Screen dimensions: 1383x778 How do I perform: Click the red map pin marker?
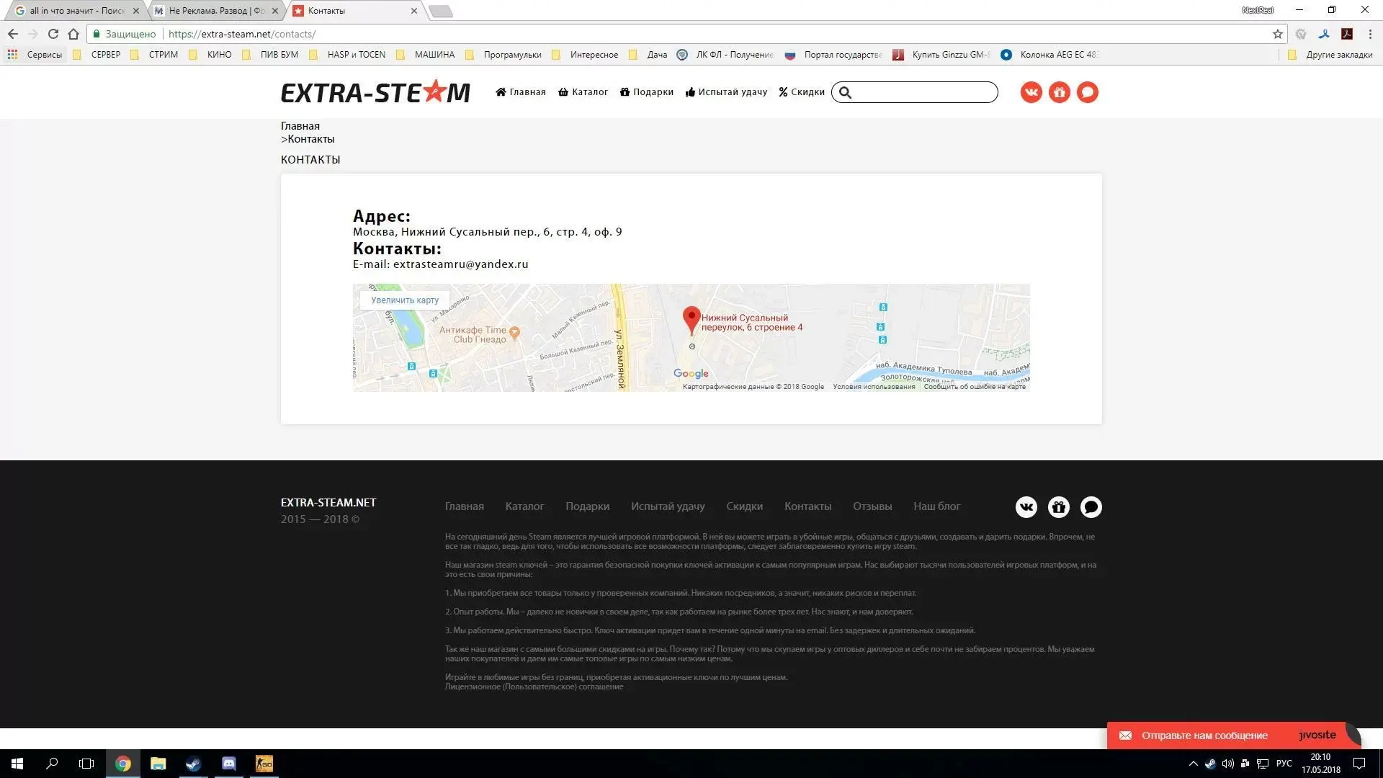click(691, 320)
